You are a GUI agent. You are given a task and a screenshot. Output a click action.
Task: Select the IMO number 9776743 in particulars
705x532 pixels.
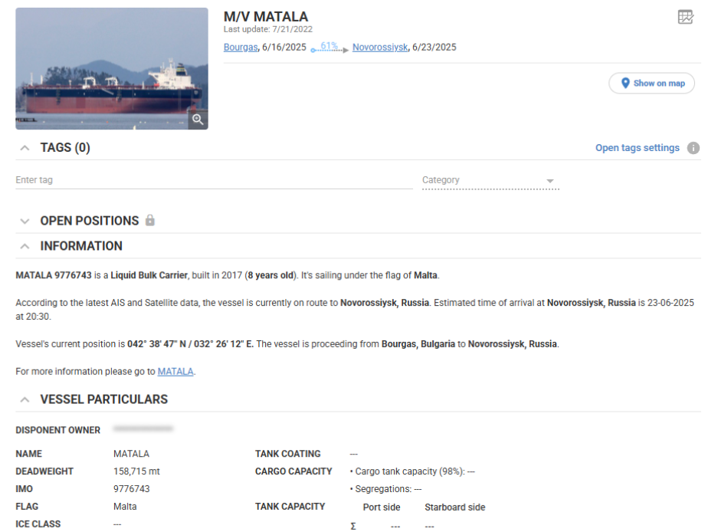tap(131, 489)
